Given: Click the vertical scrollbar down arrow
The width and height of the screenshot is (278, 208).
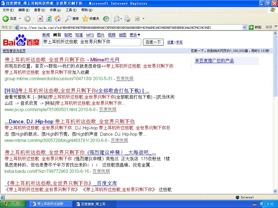Looking at the screenshot, I should [x=275, y=191].
